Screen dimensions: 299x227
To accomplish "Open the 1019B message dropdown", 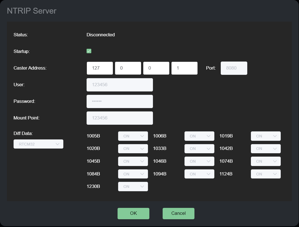I will pyautogui.click(x=266, y=136).
